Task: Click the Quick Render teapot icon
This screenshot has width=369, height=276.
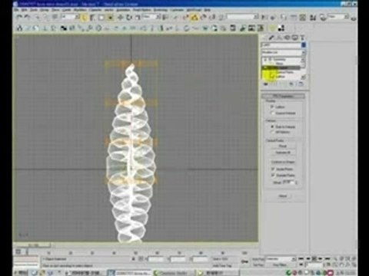Action: [354, 18]
